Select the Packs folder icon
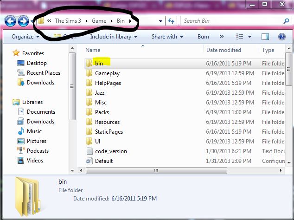Viewport: 294px width, 220px height. (x=89, y=112)
